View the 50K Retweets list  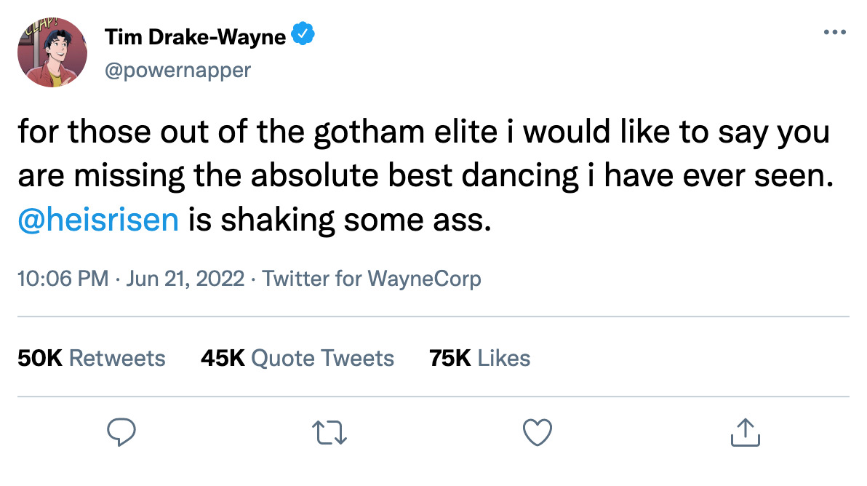tap(92, 358)
